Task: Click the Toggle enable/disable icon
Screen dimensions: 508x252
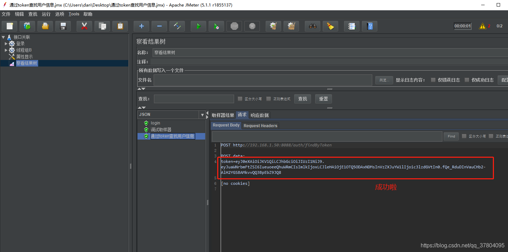Action: coord(177,26)
